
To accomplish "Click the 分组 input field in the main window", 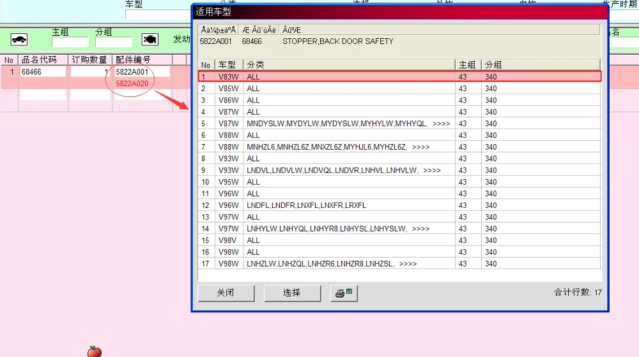I will pos(114,42).
